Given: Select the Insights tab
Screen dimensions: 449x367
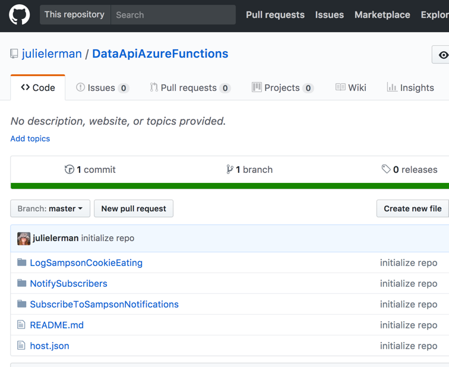Looking at the screenshot, I should pyautogui.click(x=410, y=88).
